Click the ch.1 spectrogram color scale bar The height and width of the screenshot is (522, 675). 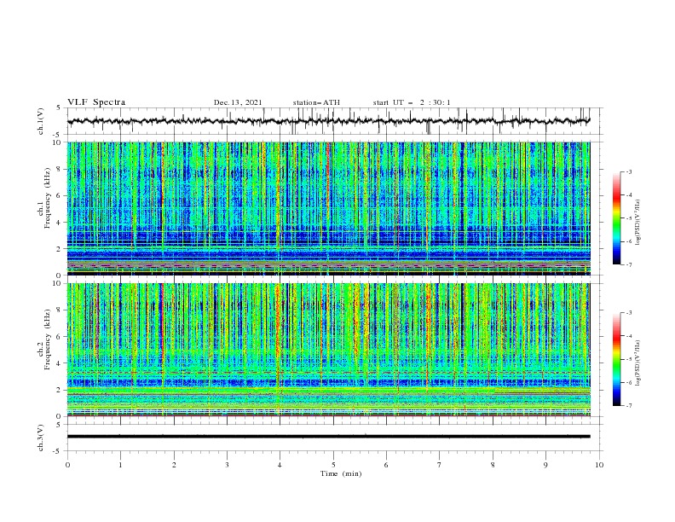tap(616, 218)
